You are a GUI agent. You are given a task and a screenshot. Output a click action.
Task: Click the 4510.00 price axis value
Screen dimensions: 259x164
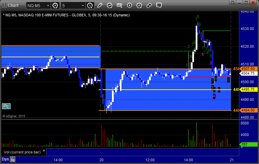click(247, 64)
